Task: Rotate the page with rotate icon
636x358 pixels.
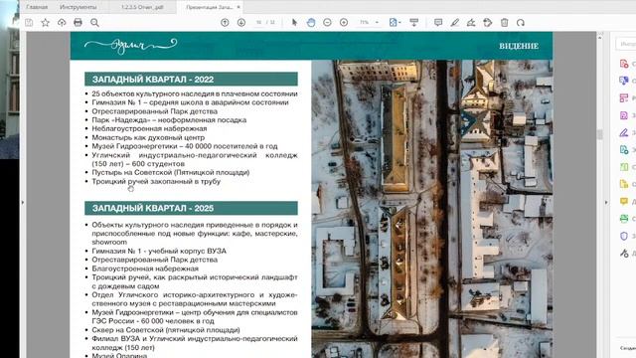Action: coord(521,23)
